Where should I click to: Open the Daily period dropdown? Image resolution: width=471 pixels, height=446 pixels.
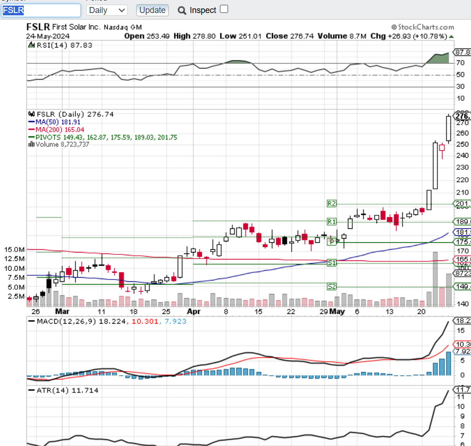[x=107, y=10]
